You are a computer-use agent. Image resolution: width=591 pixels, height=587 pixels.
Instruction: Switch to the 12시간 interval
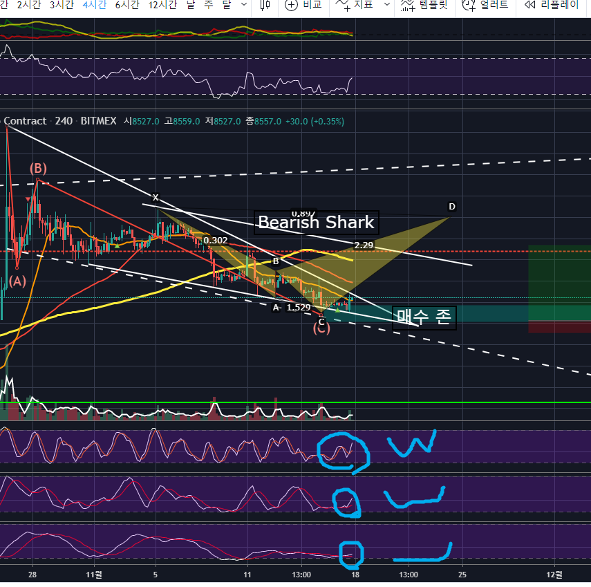(163, 5)
